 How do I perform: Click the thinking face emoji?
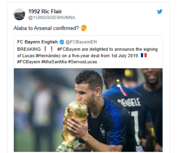click(x=83, y=28)
